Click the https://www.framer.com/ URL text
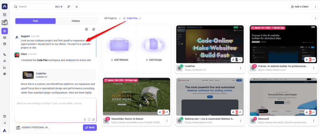The width and height of the screenshot is (320, 134). pyautogui.click(x=272, y=70)
